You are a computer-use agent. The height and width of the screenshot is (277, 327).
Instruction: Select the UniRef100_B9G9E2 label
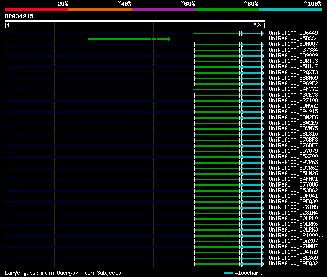(293, 83)
